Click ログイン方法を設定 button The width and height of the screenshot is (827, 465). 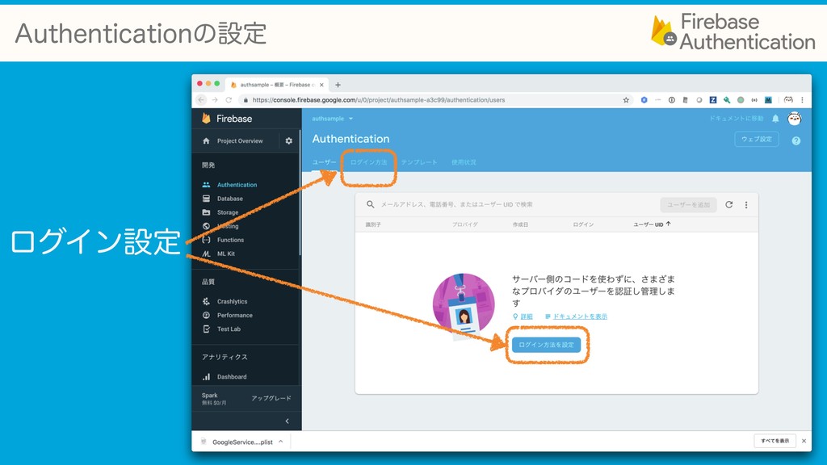coord(547,345)
